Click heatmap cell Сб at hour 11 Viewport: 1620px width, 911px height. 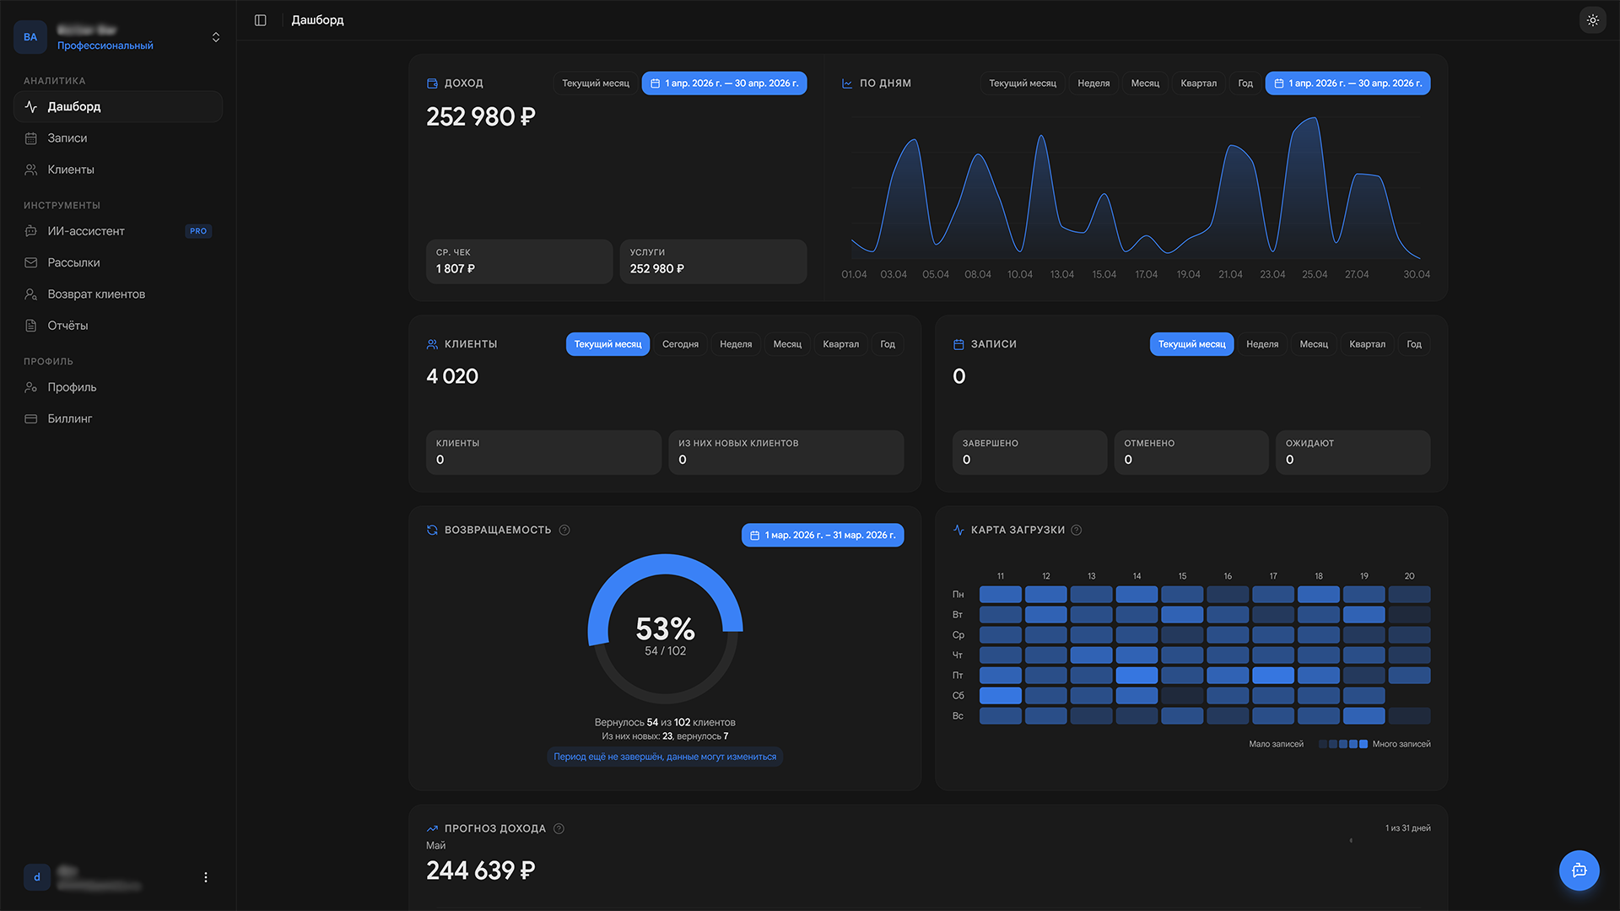tap(1000, 696)
